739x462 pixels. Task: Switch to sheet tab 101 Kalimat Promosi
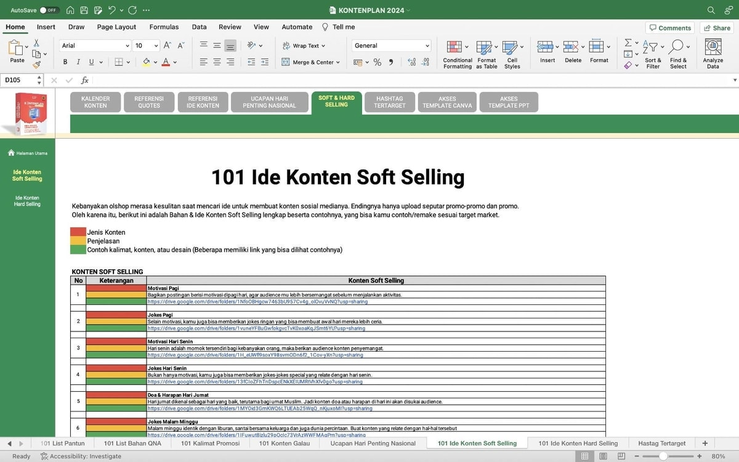point(210,443)
